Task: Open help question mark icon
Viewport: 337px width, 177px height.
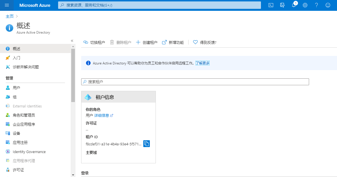Action: [316, 5]
